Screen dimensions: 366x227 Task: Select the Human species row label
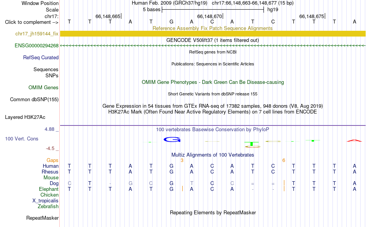[50, 166]
